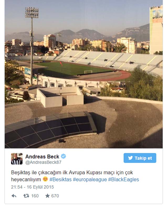
Task: Click the football pitch in the stadium photo
Action: [x=73, y=69]
